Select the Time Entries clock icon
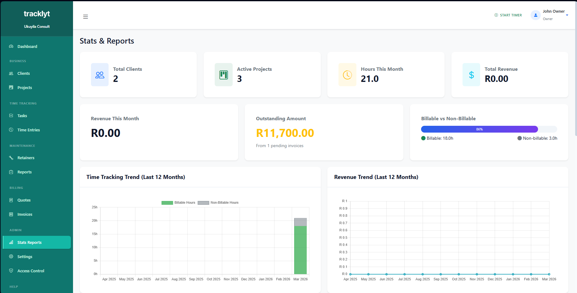This screenshot has width=577, height=293. (x=11, y=130)
